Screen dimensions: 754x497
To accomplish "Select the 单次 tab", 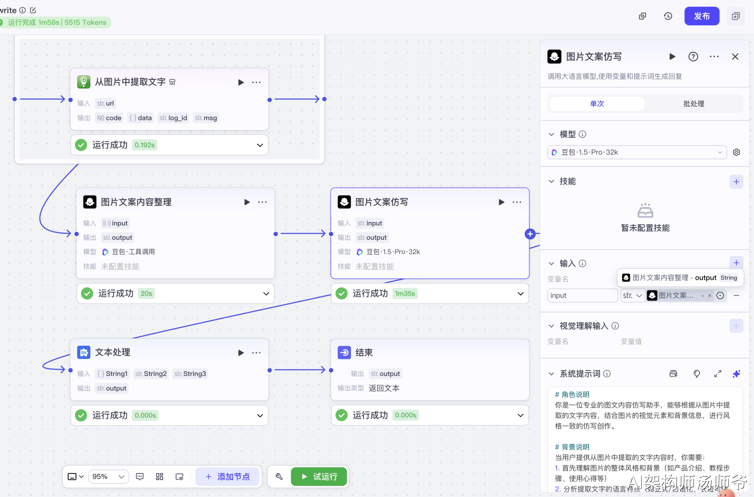I will coord(597,104).
